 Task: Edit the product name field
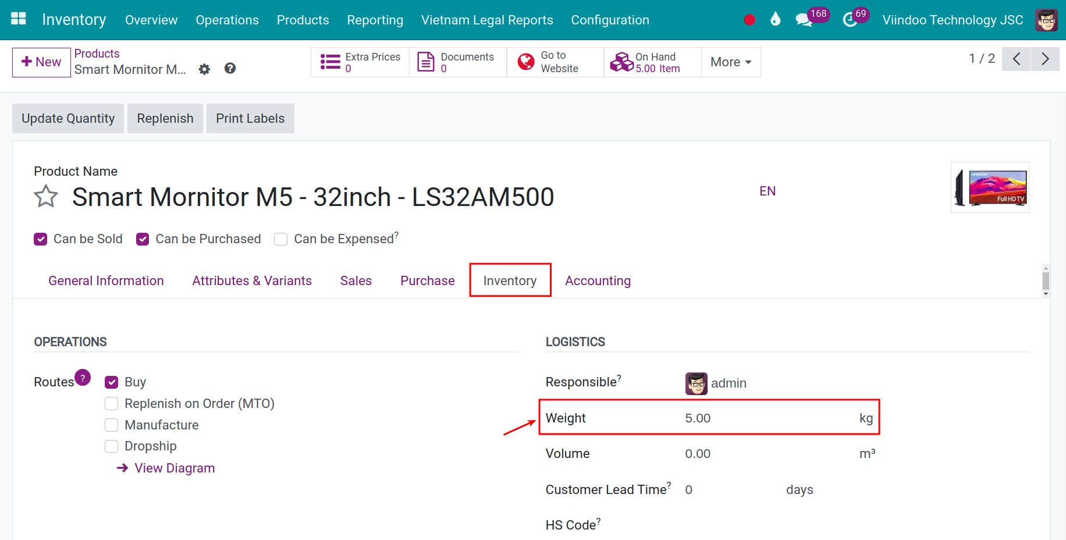point(313,197)
